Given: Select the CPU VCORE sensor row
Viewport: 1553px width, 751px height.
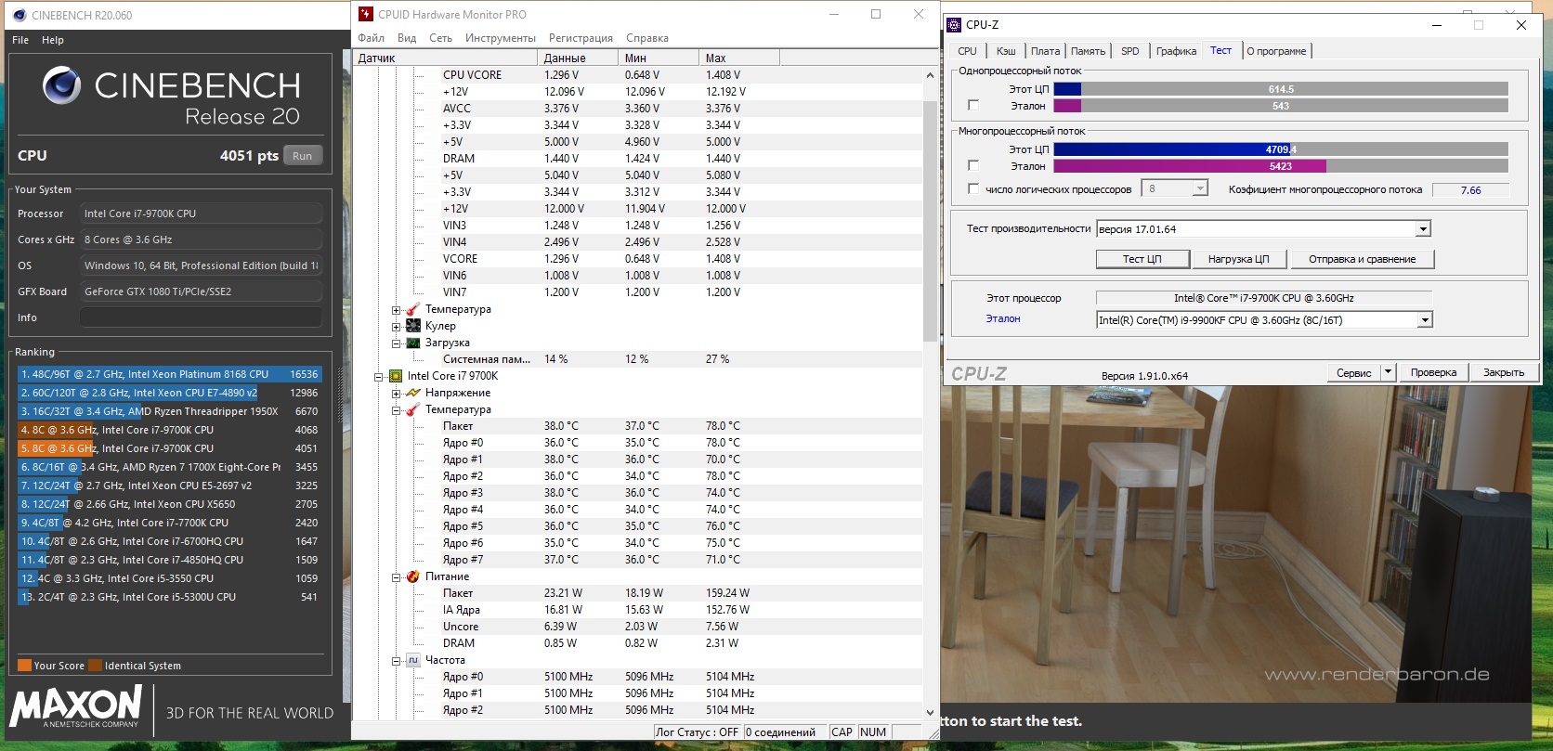Looking at the screenshot, I should (638, 75).
